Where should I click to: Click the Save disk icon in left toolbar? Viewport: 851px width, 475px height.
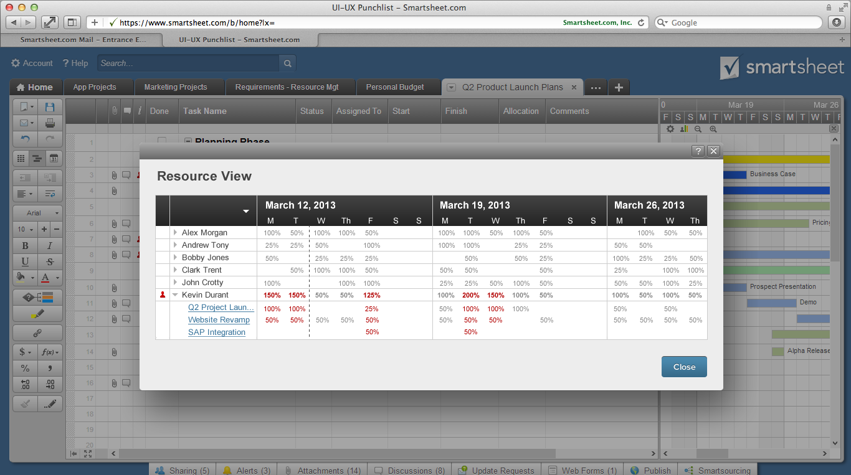[x=50, y=107]
